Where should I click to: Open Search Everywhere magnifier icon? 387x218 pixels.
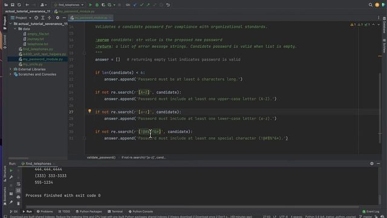point(371,5)
